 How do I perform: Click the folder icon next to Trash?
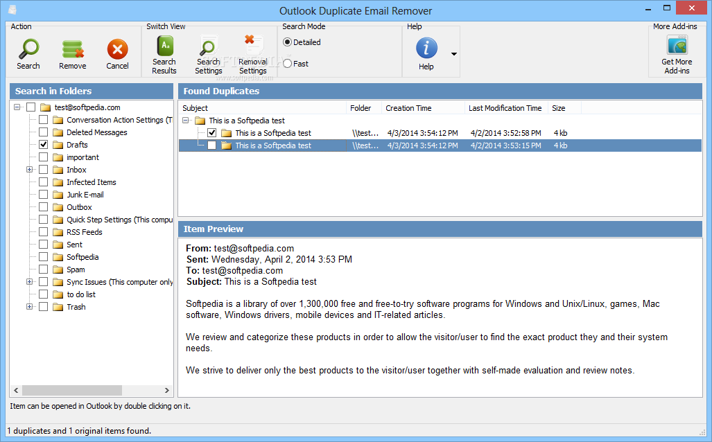(58, 307)
